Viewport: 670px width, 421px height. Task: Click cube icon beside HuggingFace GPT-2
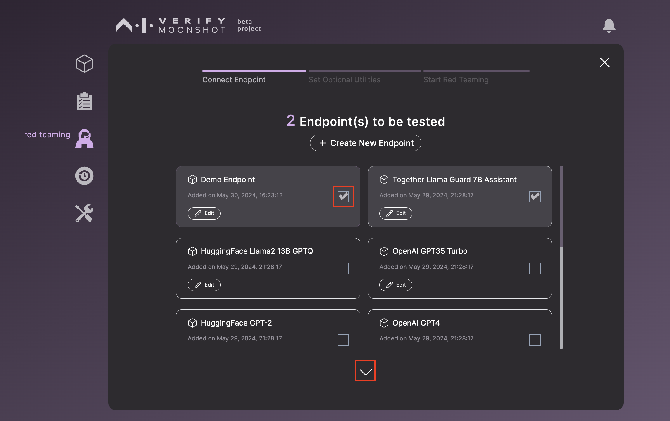192,323
